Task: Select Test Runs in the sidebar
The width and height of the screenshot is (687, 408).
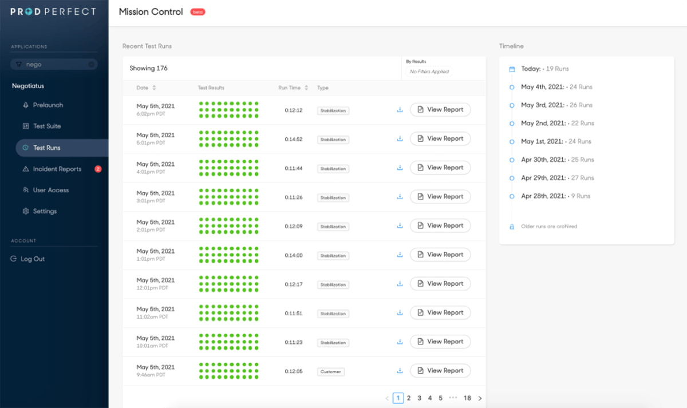Action: 62,148
